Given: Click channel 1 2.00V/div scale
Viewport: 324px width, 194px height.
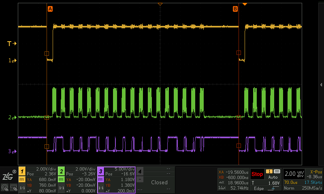Looking at the screenshot, I should [x=46, y=169].
